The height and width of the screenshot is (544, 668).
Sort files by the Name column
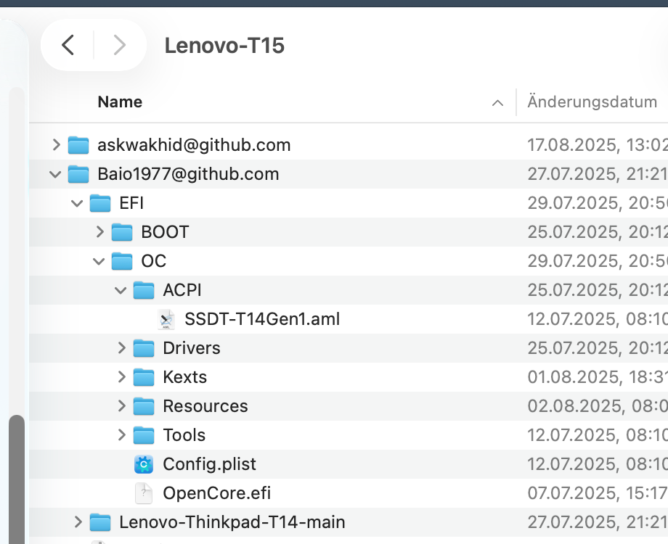120,102
